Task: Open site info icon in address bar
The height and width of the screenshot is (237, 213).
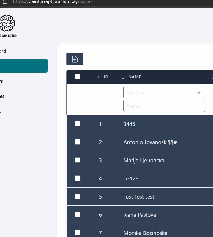Action: 5,2
